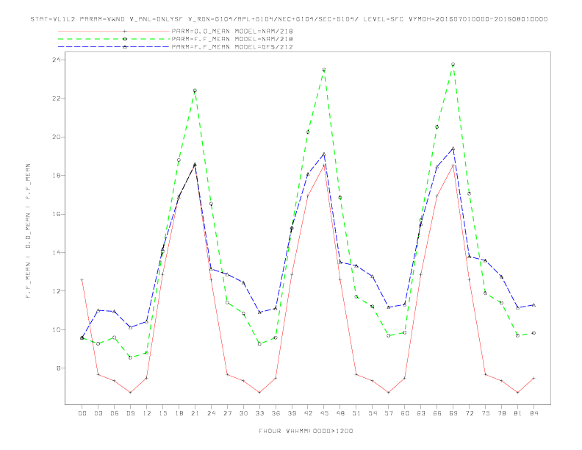Click x-axis tick label 15

coord(162,413)
